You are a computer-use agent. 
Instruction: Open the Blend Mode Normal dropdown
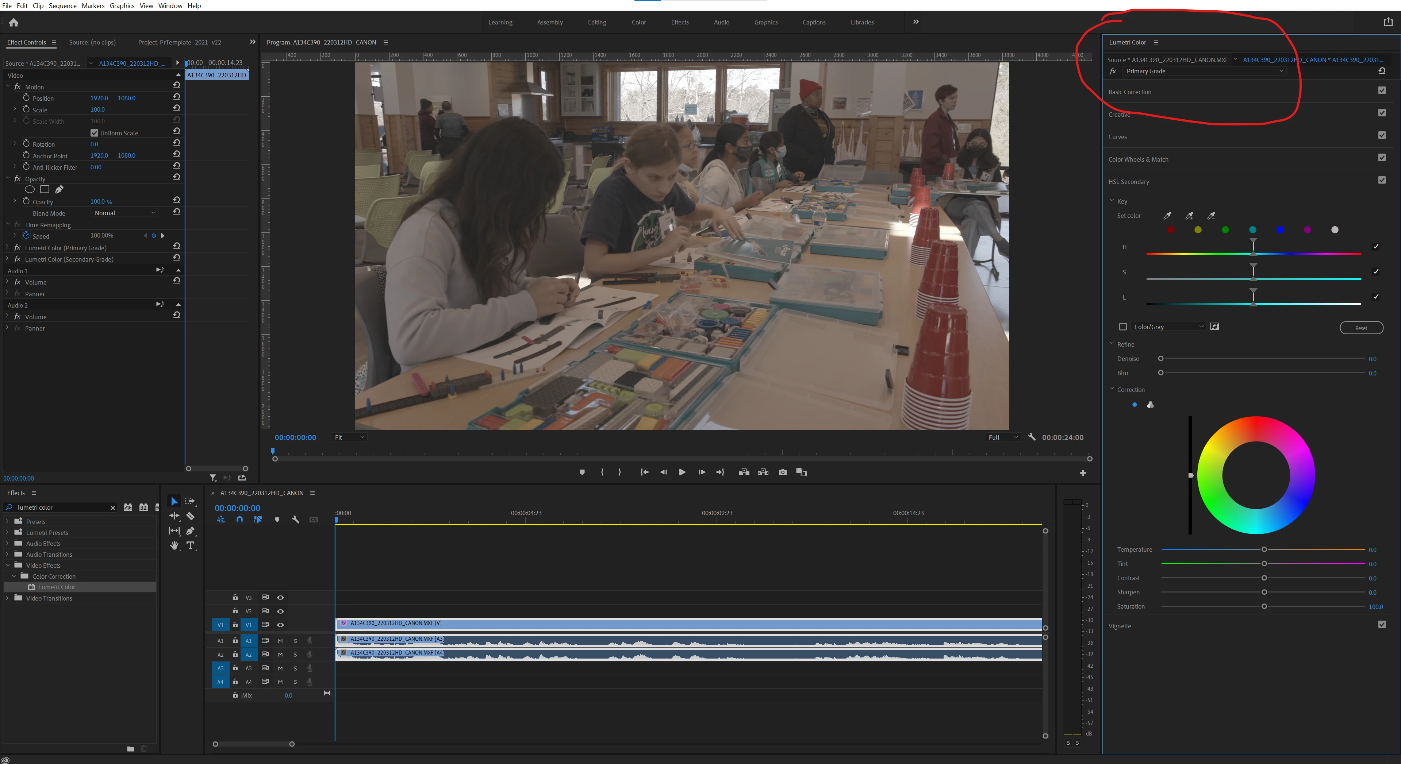[124, 213]
